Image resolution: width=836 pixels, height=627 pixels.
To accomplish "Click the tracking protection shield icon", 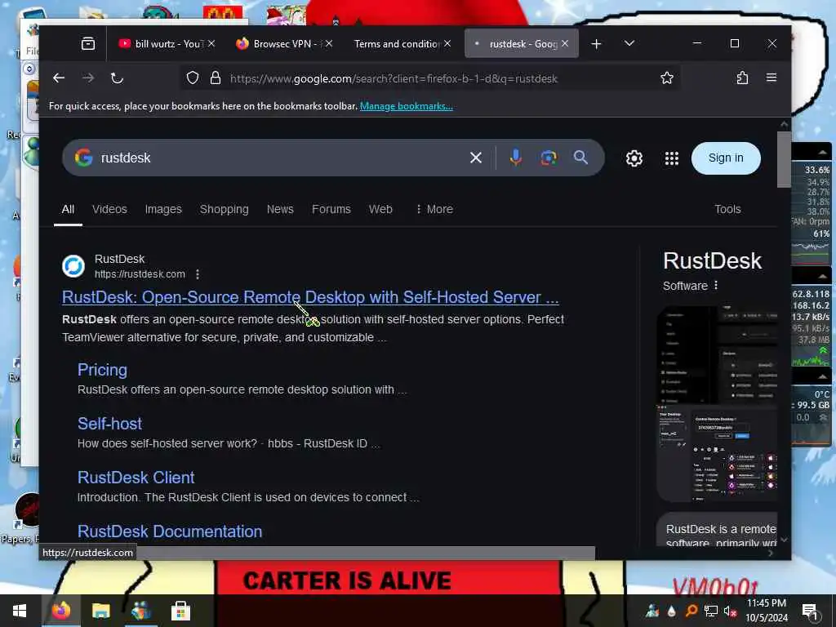I will click(193, 78).
